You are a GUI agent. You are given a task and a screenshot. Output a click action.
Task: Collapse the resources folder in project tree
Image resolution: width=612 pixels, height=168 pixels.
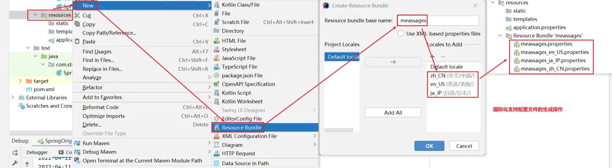pos(35,15)
